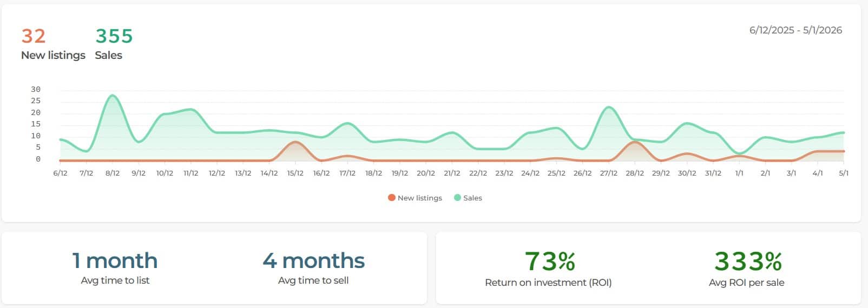Select the Sales peak at 27/12
Viewport: 868px width, 308px height.
pyautogui.click(x=609, y=107)
